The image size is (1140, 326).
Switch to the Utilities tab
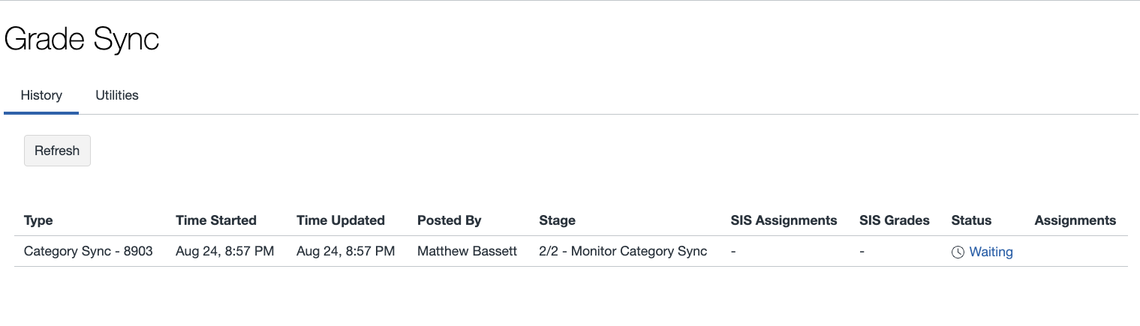tap(117, 95)
